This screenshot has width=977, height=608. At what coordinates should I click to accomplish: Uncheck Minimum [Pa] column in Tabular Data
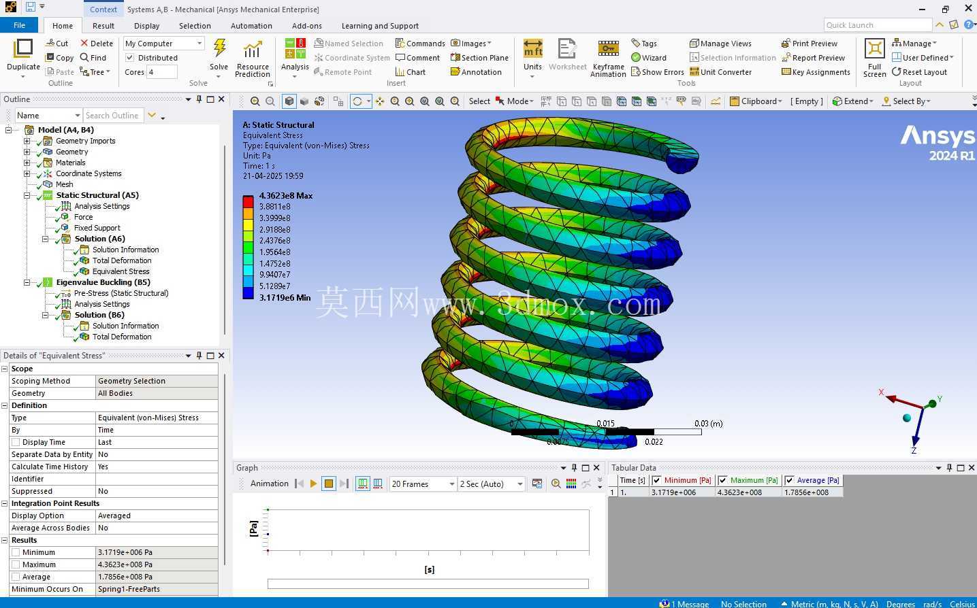coord(656,480)
